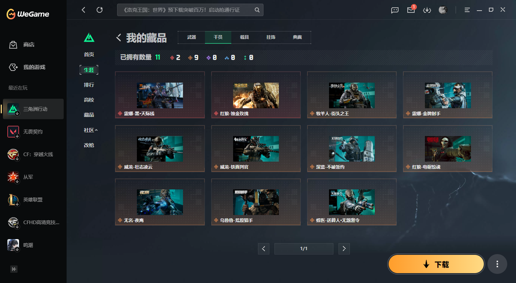This screenshot has height=283, width=516.
Task: Go back using 我的藏品 chevron
Action: tap(119, 38)
